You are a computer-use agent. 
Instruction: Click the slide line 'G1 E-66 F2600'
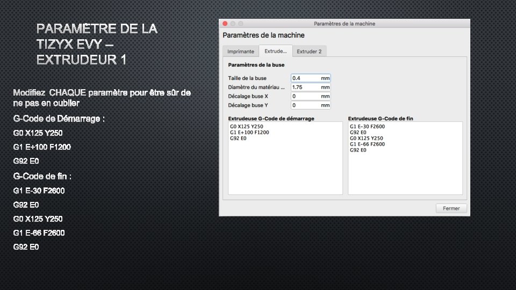click(x=39, y=233)
